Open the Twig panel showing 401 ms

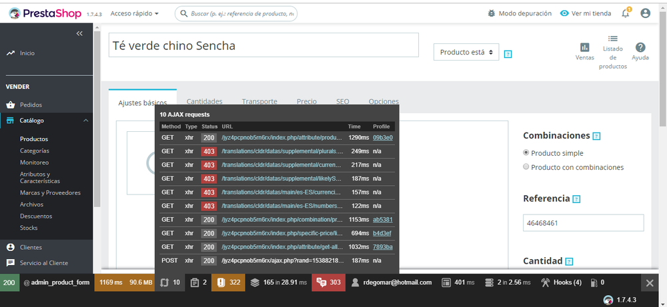pyautogui.click(x=458, y=282)
